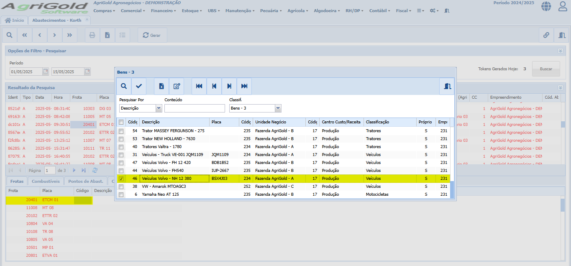Open the globe language icon
This screenshot has height=266, width=571.
point(546,6)
